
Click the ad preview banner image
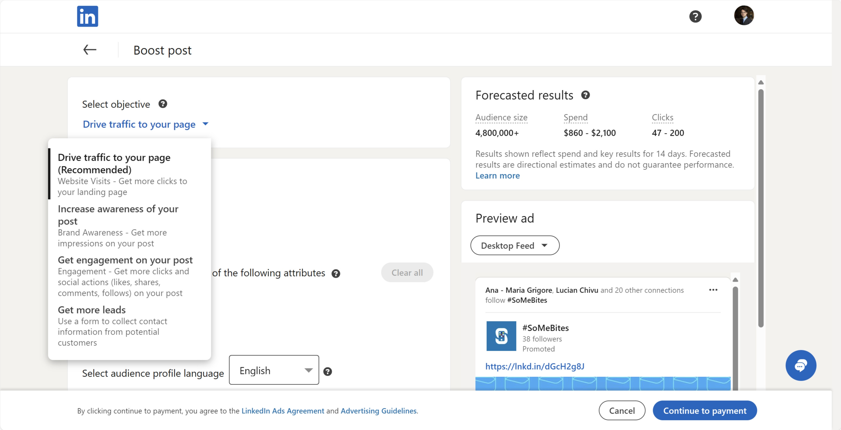(x=603, y=384)
